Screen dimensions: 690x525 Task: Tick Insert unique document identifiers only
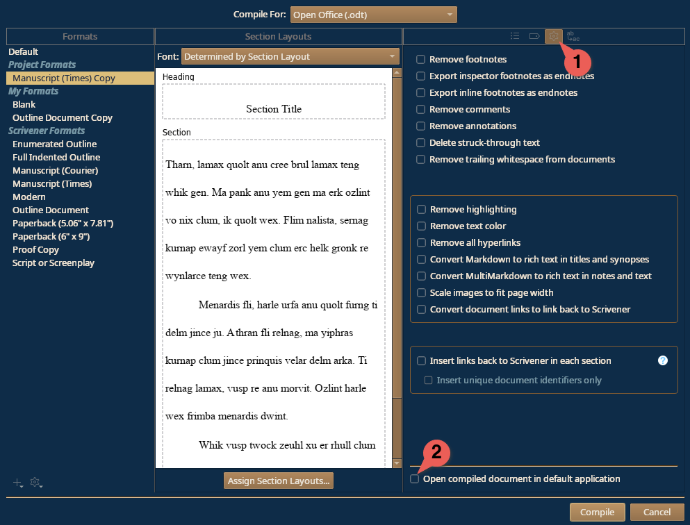tap(428, 381)
